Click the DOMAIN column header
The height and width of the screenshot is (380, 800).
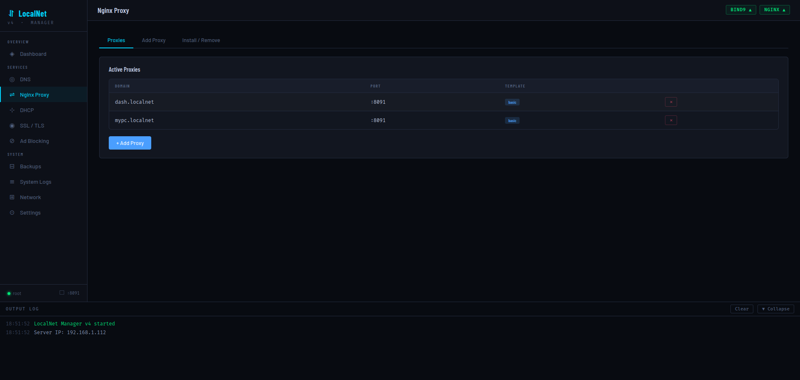[x=122, y=86]
